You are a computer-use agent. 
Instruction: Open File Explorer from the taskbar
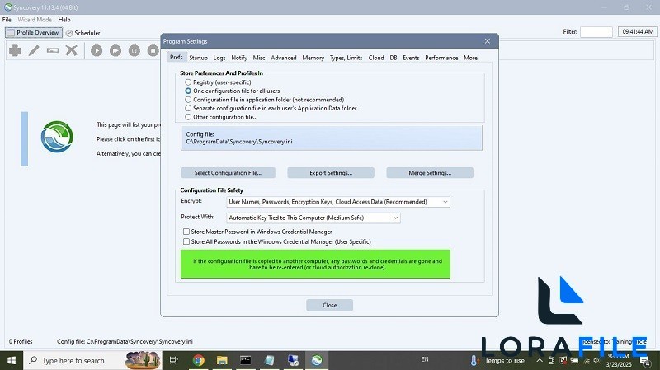point(222,360)
